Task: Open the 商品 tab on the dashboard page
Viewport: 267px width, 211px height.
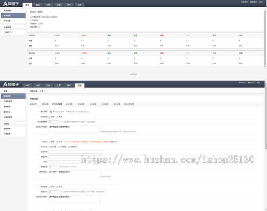Action: tap(38, 5)
